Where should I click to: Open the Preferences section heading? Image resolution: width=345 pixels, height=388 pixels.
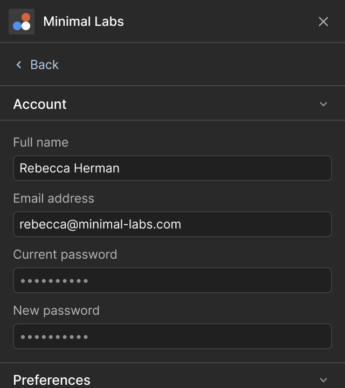pos(52,380)
